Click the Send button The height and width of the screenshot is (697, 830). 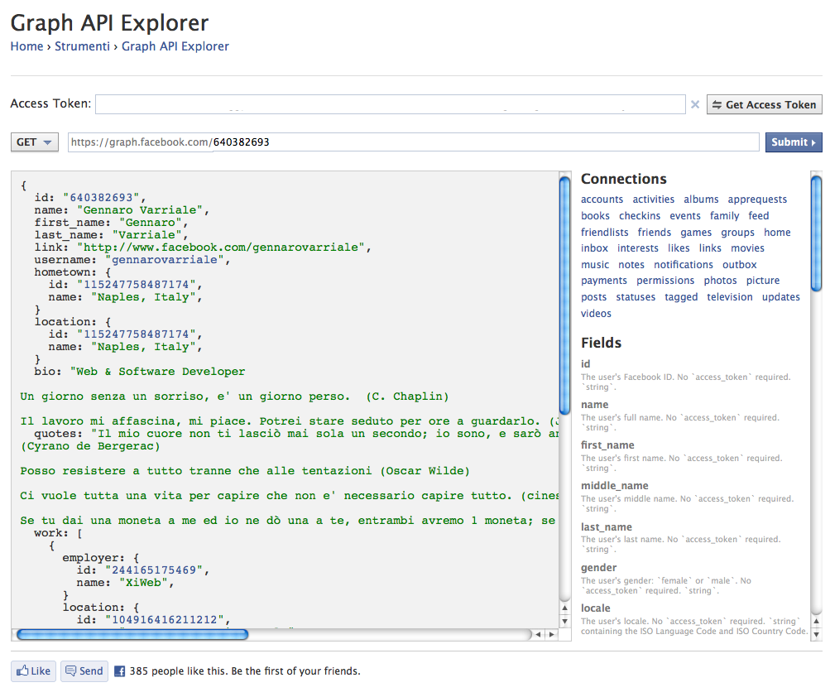84,671
